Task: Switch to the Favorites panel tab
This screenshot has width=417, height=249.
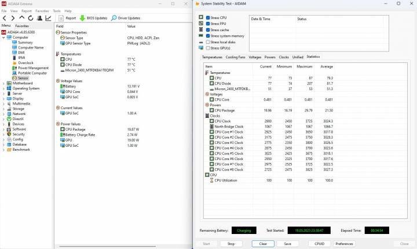Action: point(22,26)
